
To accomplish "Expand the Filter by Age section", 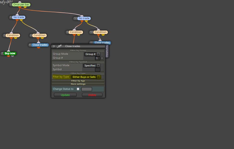I will click(78, 81).
